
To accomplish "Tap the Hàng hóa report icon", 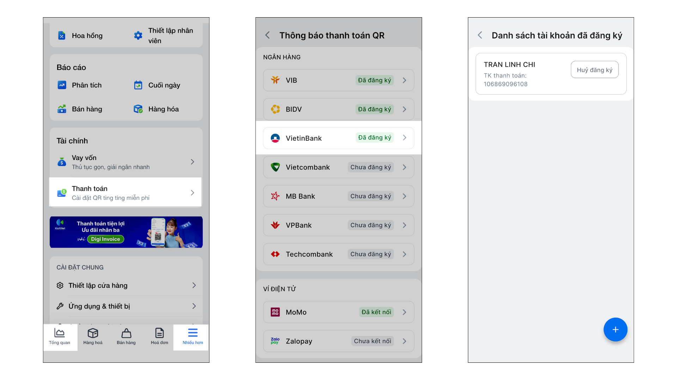I will pyautogui.click(x=138, y=109).
